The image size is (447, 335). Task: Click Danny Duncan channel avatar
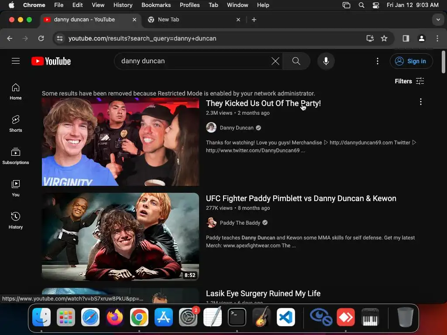coord(211,128)
